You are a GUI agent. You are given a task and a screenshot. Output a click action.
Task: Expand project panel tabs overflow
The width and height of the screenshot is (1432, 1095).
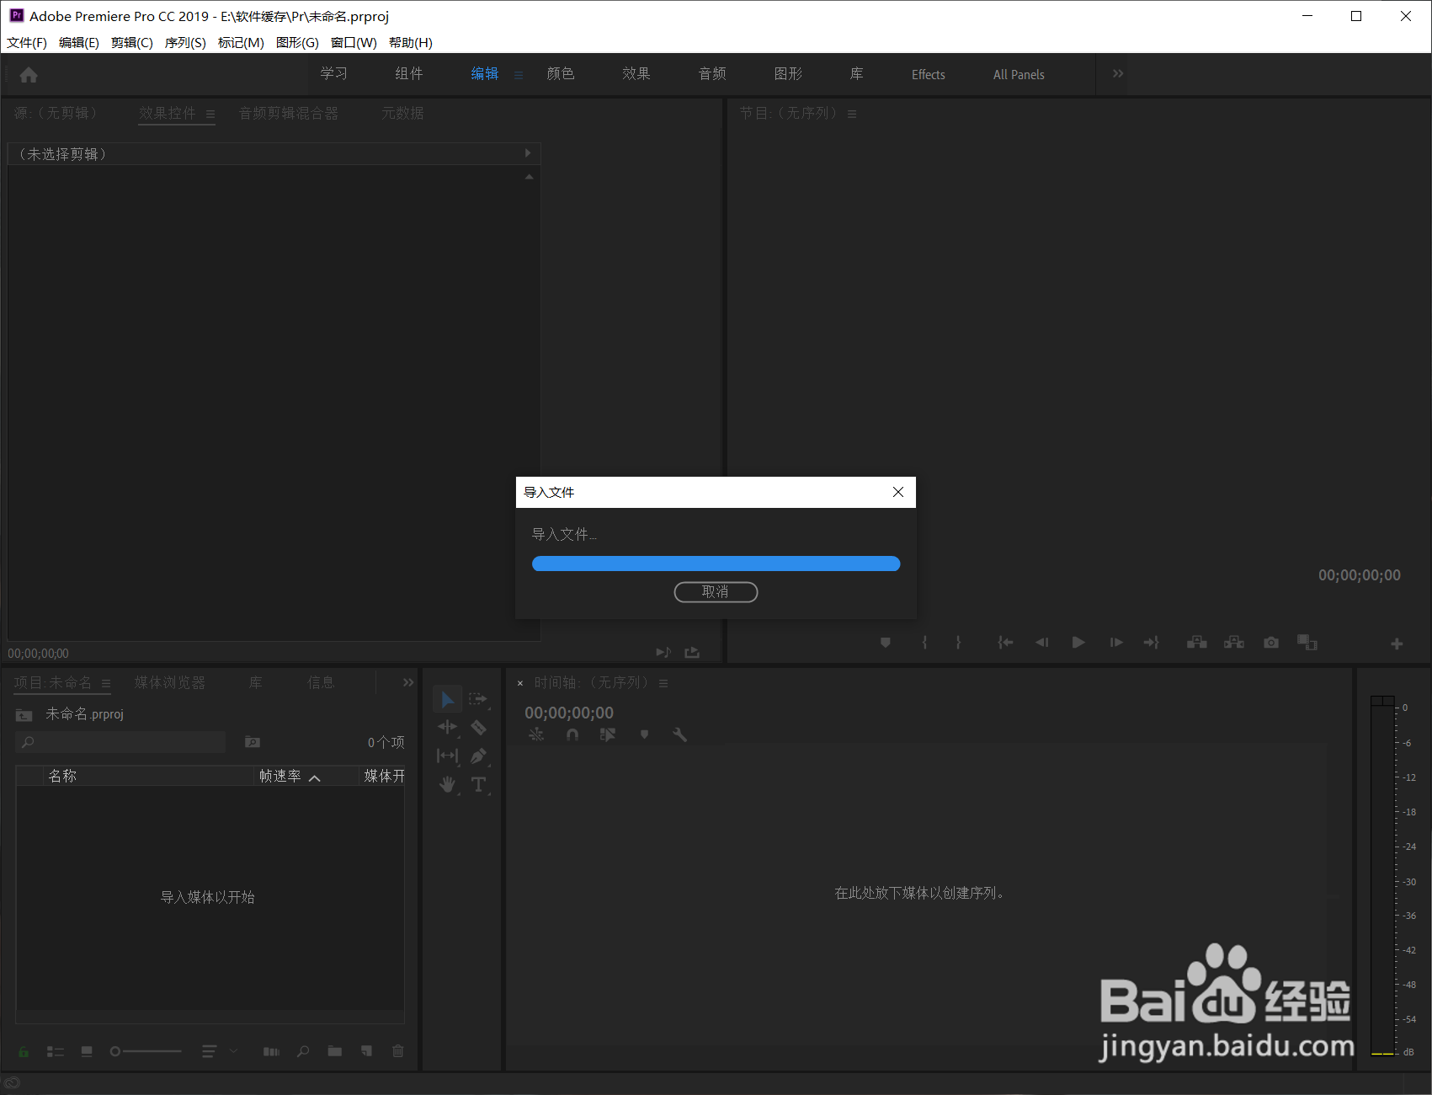tap(408, 682)
